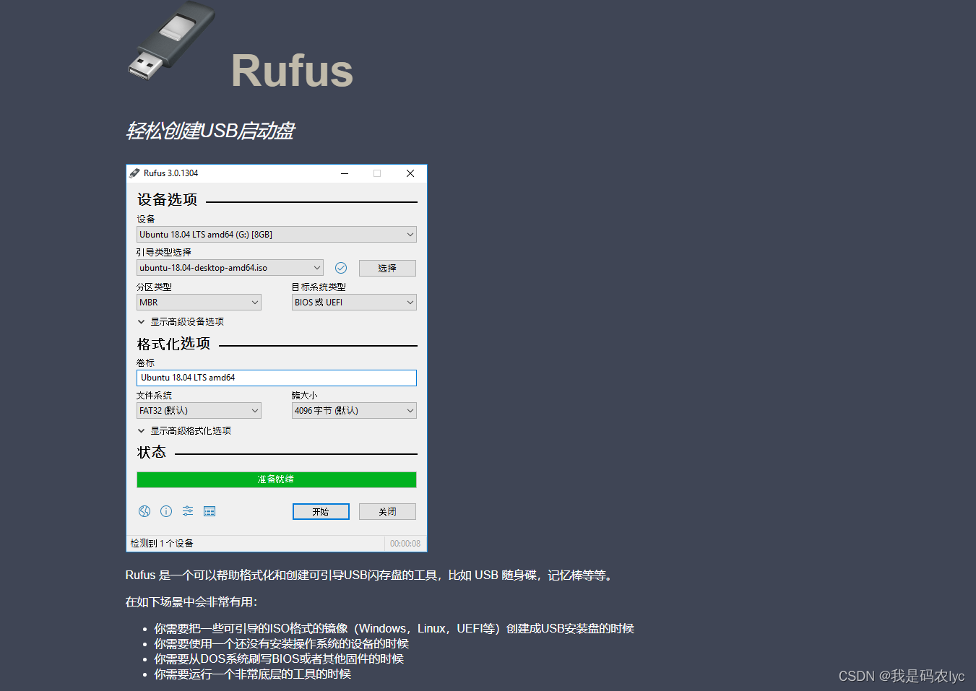The width and height of the screenshot is (976, 691).
Task: Click the 检测到 1 个设备 status text
Action: pos(162,544)
